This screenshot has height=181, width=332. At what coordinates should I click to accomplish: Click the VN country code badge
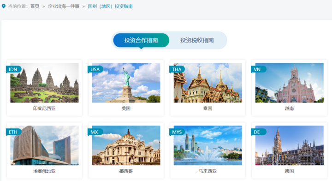259,69
